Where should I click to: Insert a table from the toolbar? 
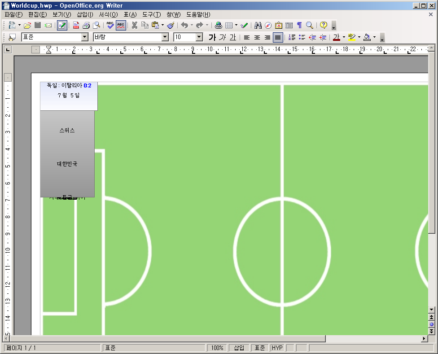pyautogui.click(x=229, y=26)
